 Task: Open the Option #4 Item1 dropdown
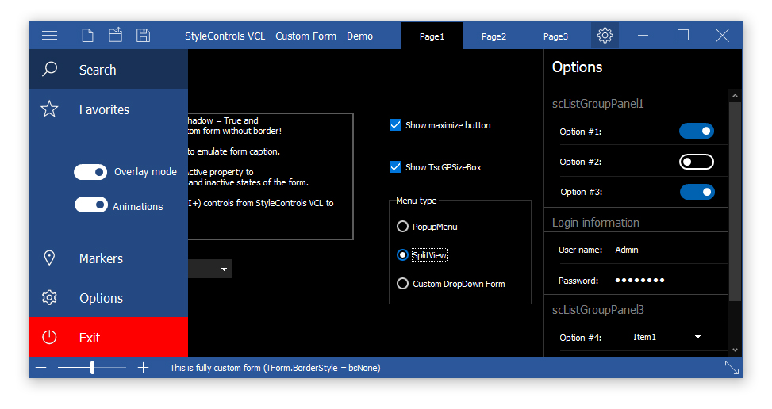pyautogui.click(x=667, y=337)
